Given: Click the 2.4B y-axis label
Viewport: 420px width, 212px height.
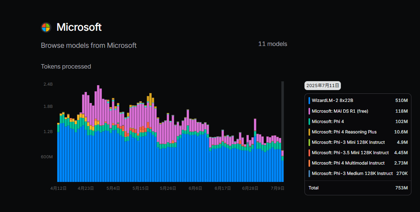Looking at the screenshot, I should 48,84.
